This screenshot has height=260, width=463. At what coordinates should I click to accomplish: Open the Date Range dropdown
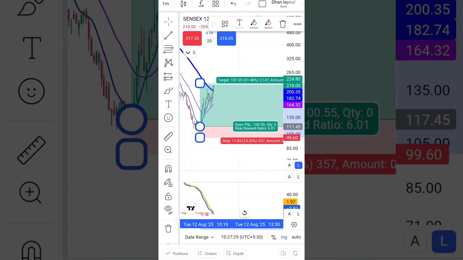coord(199,237)
